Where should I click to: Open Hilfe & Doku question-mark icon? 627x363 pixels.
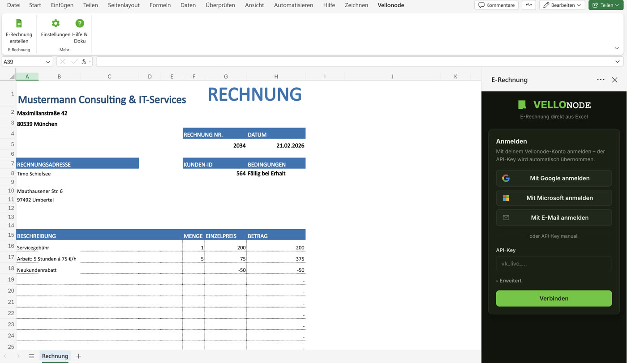point(80,23)
